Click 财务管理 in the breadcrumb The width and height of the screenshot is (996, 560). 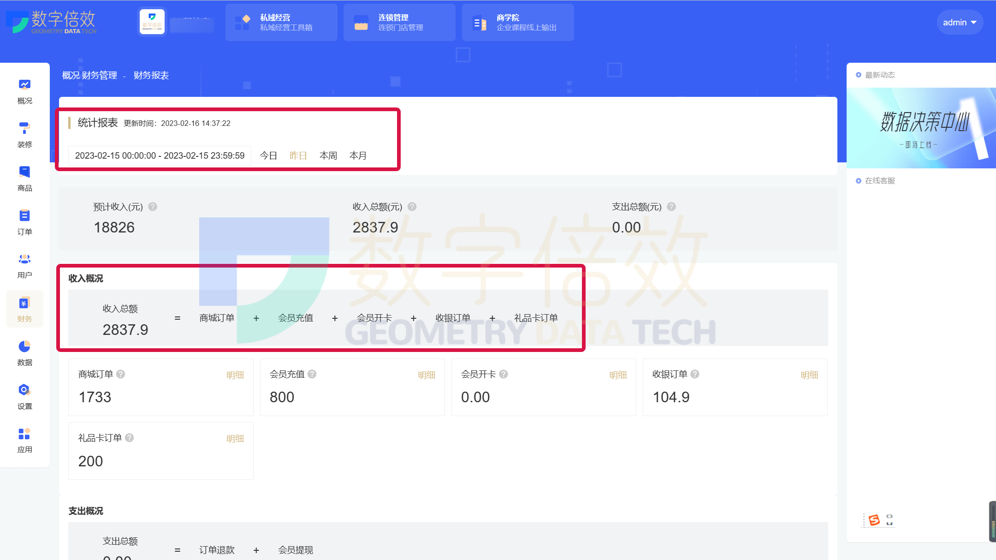100,75
